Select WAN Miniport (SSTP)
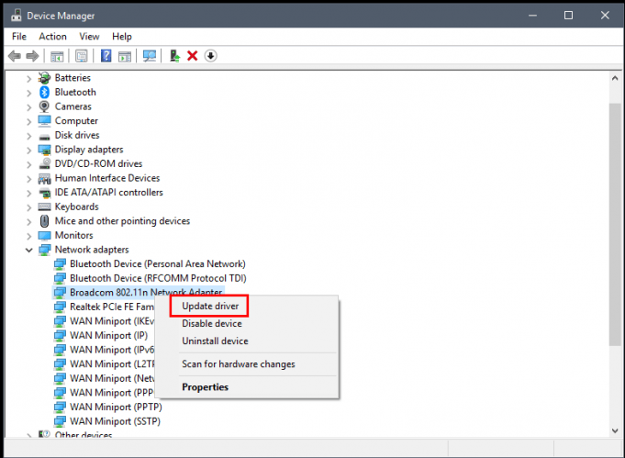The image size is (625, 458). click(x=115, y=421)
